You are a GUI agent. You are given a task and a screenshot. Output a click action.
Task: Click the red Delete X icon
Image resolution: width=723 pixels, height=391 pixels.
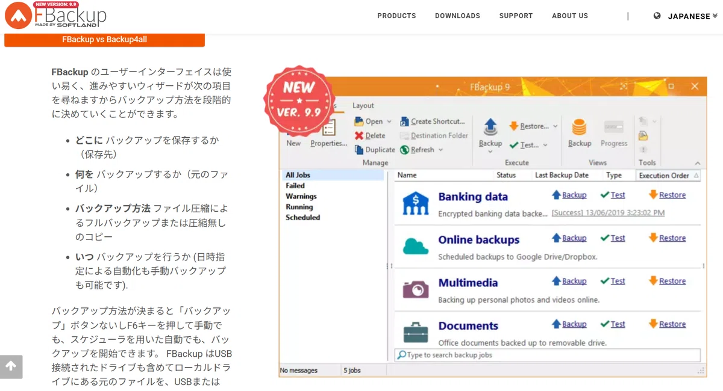pyautogui.click(x=359, y=135)
